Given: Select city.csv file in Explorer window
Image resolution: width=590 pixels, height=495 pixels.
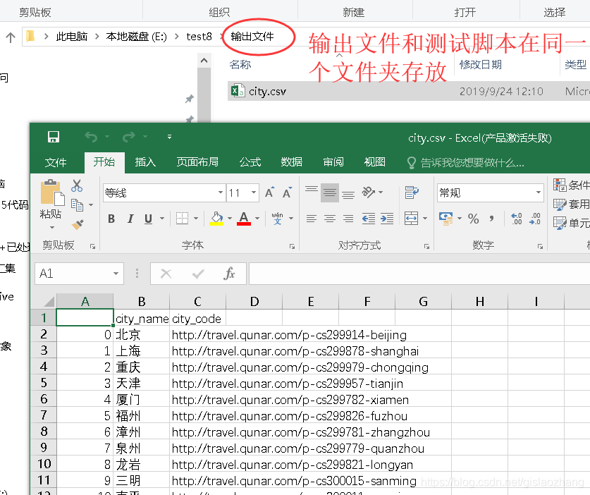Looking at the screenshot, I should 268,92.
